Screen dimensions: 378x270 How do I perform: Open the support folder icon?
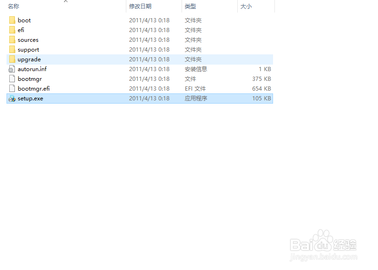(x=11, y=49)
